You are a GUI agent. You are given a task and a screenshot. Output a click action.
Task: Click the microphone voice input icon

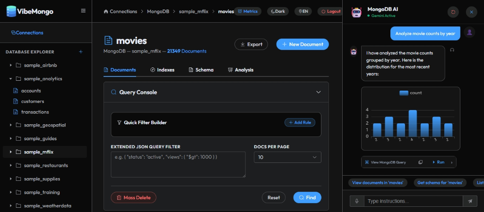tap(357, 201)
